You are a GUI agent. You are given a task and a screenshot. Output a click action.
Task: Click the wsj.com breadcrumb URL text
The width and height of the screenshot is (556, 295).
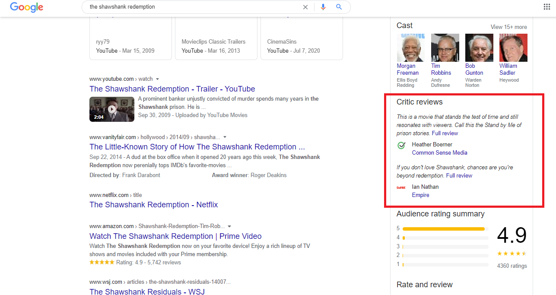pos(160,282)
